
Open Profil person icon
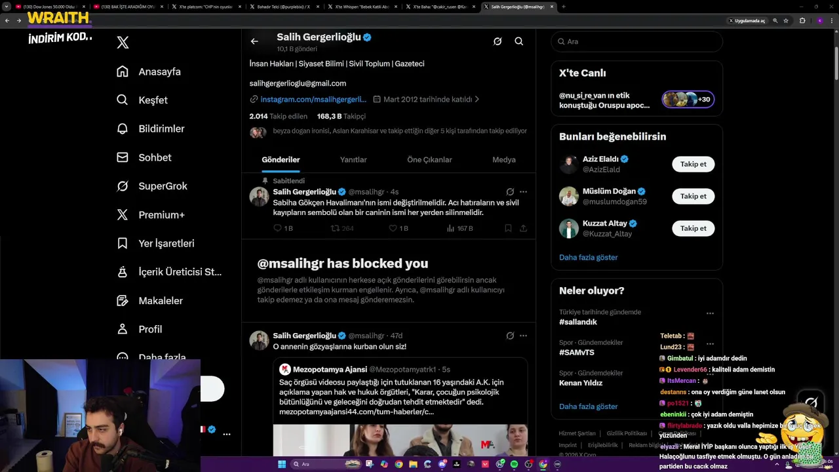pos(123,329)
